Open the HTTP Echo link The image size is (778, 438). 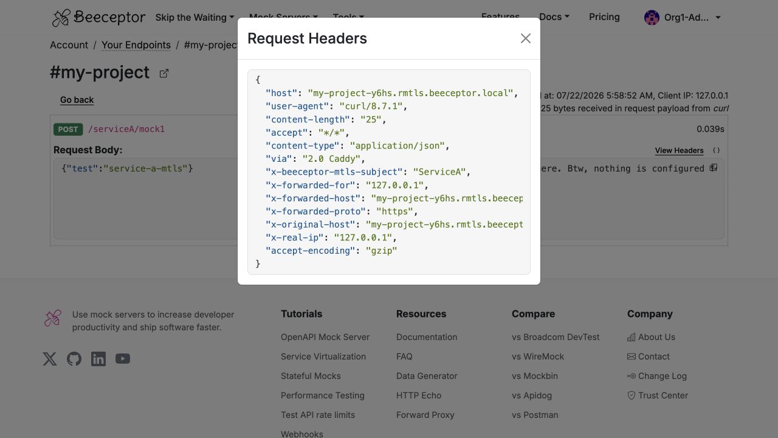point(419,395)
